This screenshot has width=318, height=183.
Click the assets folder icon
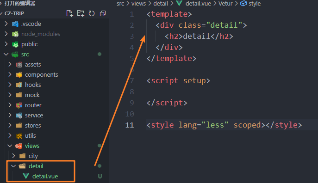pos(19,65)
